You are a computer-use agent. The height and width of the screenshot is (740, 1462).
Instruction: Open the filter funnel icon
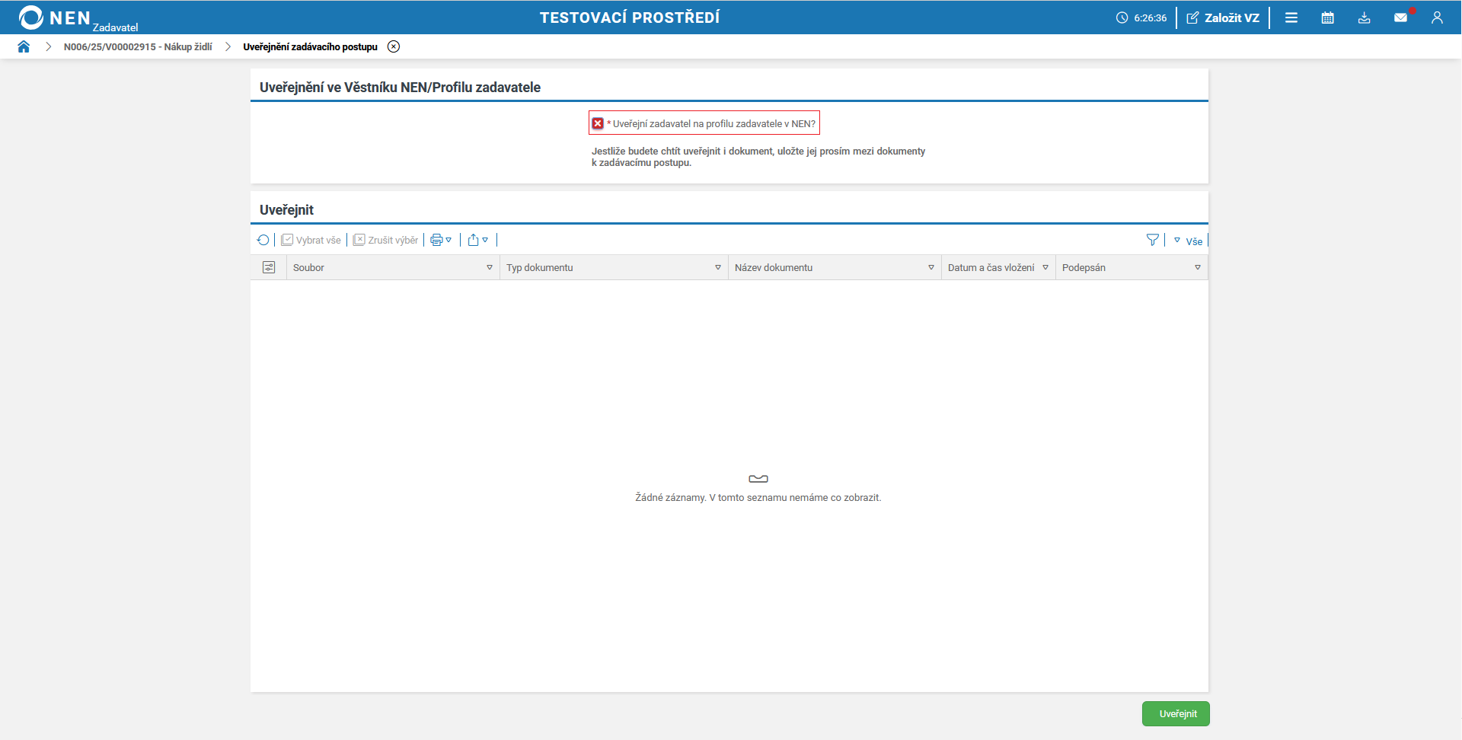[x=1153, y=240]
